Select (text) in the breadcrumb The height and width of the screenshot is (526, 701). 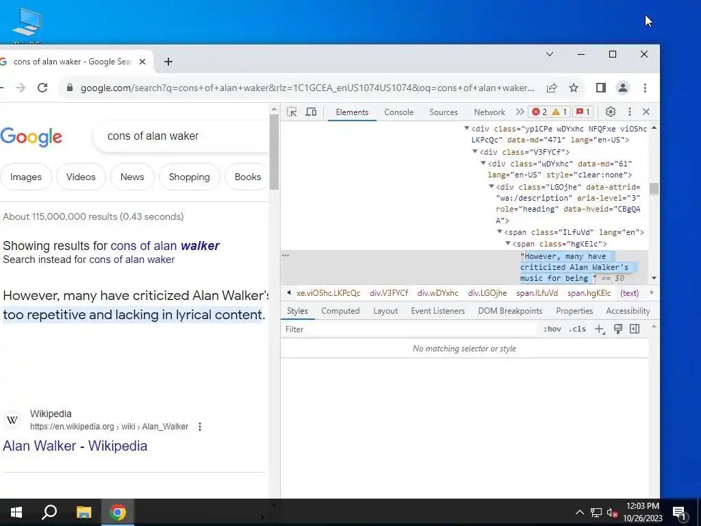(630, 293)
